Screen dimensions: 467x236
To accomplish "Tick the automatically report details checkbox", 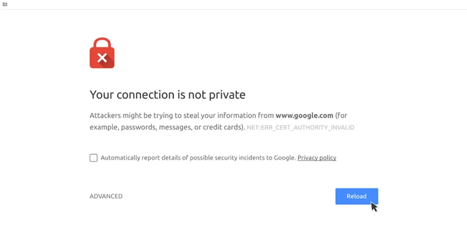I will [94, 158].
